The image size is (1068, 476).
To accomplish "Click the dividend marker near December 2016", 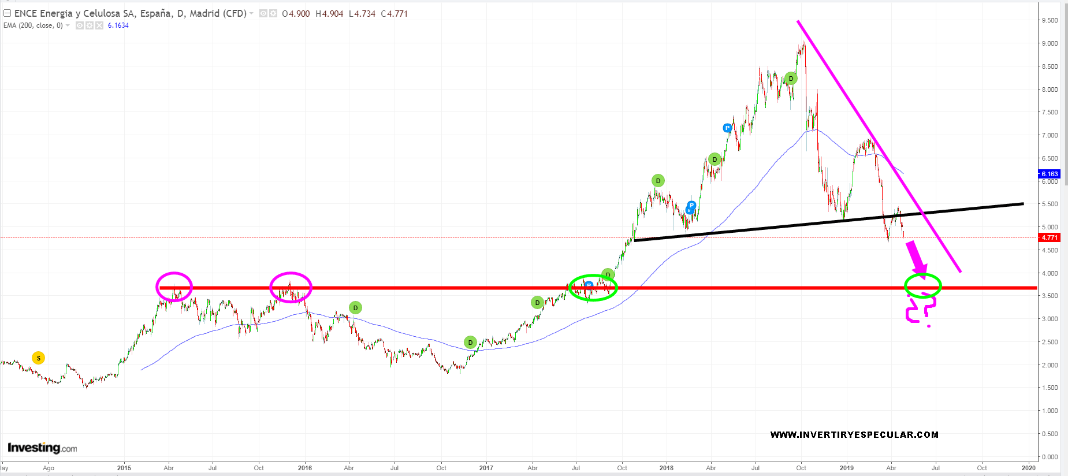I will (470, 343).
